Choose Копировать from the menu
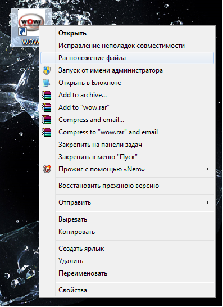The height and width of the screenshot is (307, 223). point(127,232)
